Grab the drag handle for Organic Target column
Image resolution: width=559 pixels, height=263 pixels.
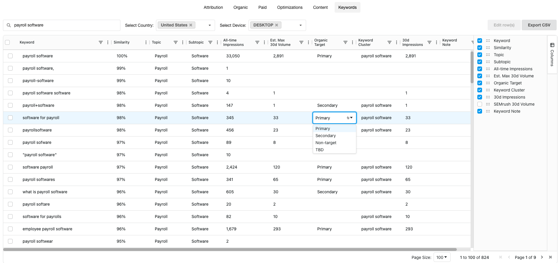point(488,83)
